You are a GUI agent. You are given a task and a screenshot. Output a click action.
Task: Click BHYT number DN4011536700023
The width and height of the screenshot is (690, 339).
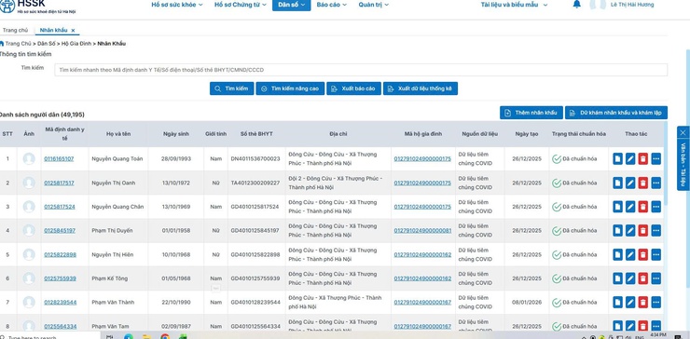click(x=255, y=158)
